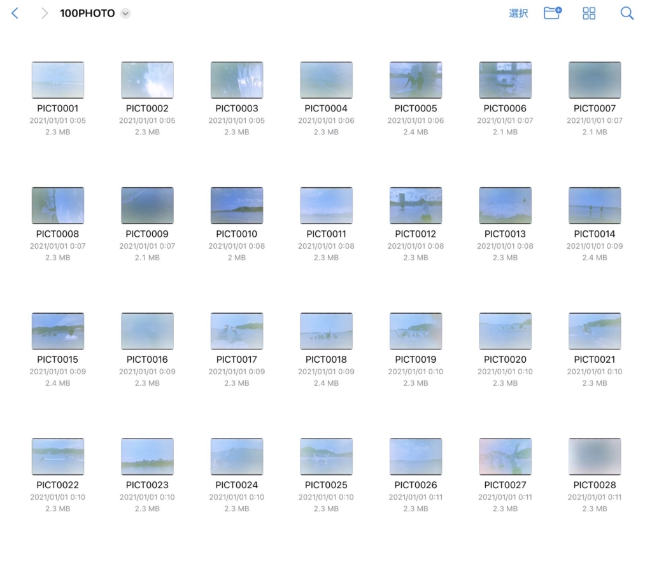Open the PICT0022 photo thumbnail
Image resolution: width=652 pixels, height=562 pixels.
[x=58, y=456]
